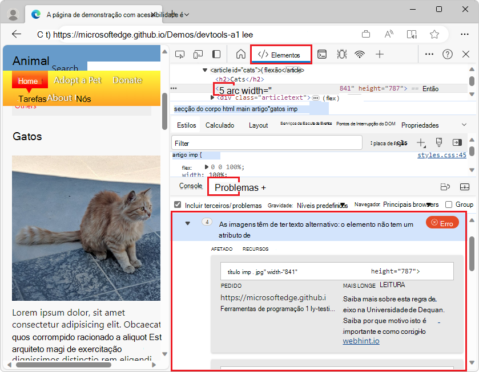Open the bug-shaped Sources tool icon
The width and height of the screenshot is (479, 372).
pyautogui.click(x=341, y=55)
